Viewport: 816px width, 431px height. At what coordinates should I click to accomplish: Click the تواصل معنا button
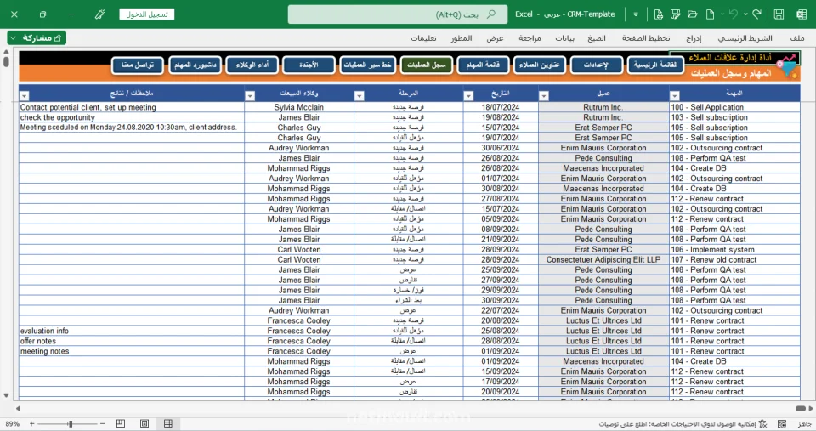pyautogui.click(x=138, y=65)
